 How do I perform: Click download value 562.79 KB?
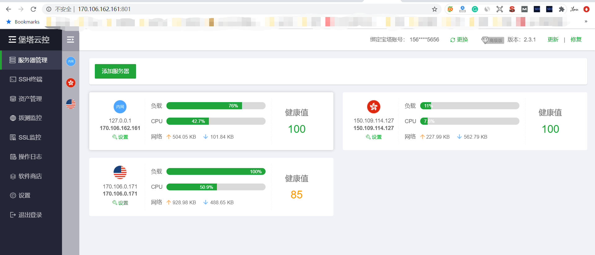(x=475, y=137)
